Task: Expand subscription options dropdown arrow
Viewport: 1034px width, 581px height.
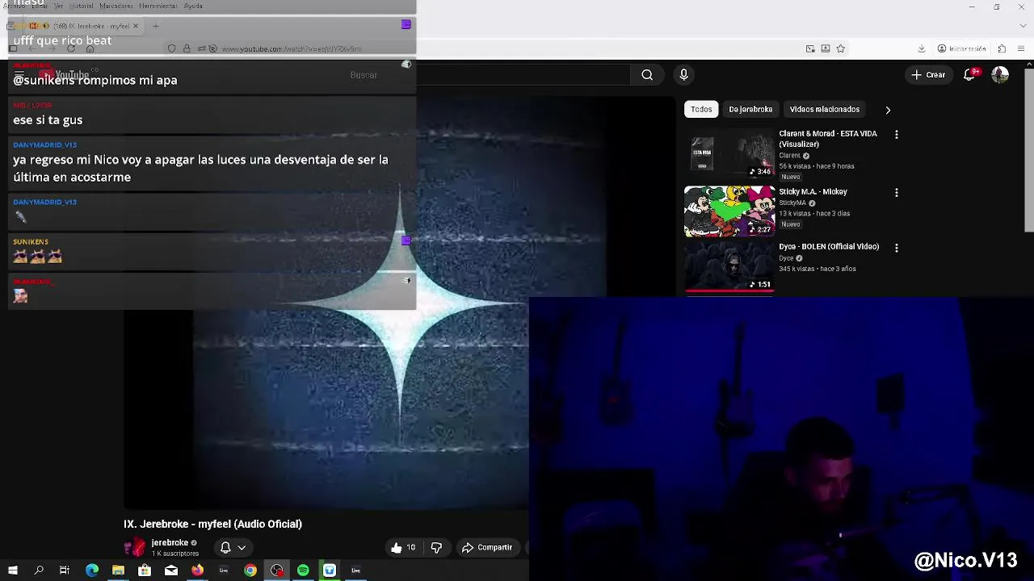Action: 242,548
